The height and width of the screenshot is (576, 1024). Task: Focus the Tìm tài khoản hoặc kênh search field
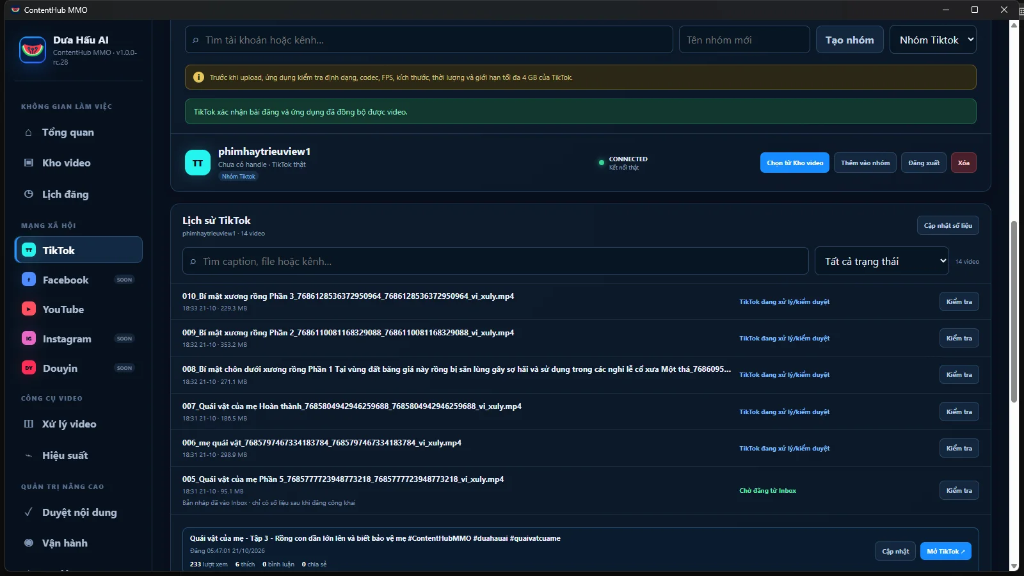pyautogui.click(x=429, y=40)
